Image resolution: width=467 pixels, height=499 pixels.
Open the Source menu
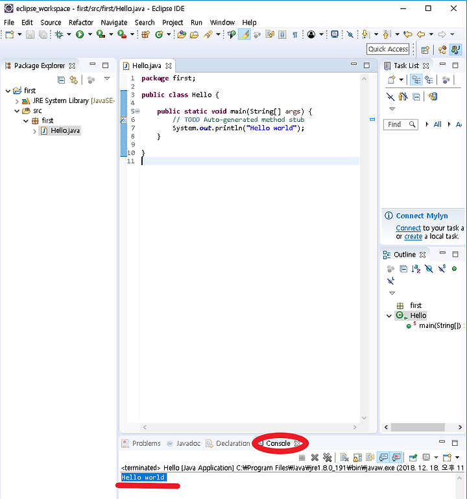click(x=51, y=23)
